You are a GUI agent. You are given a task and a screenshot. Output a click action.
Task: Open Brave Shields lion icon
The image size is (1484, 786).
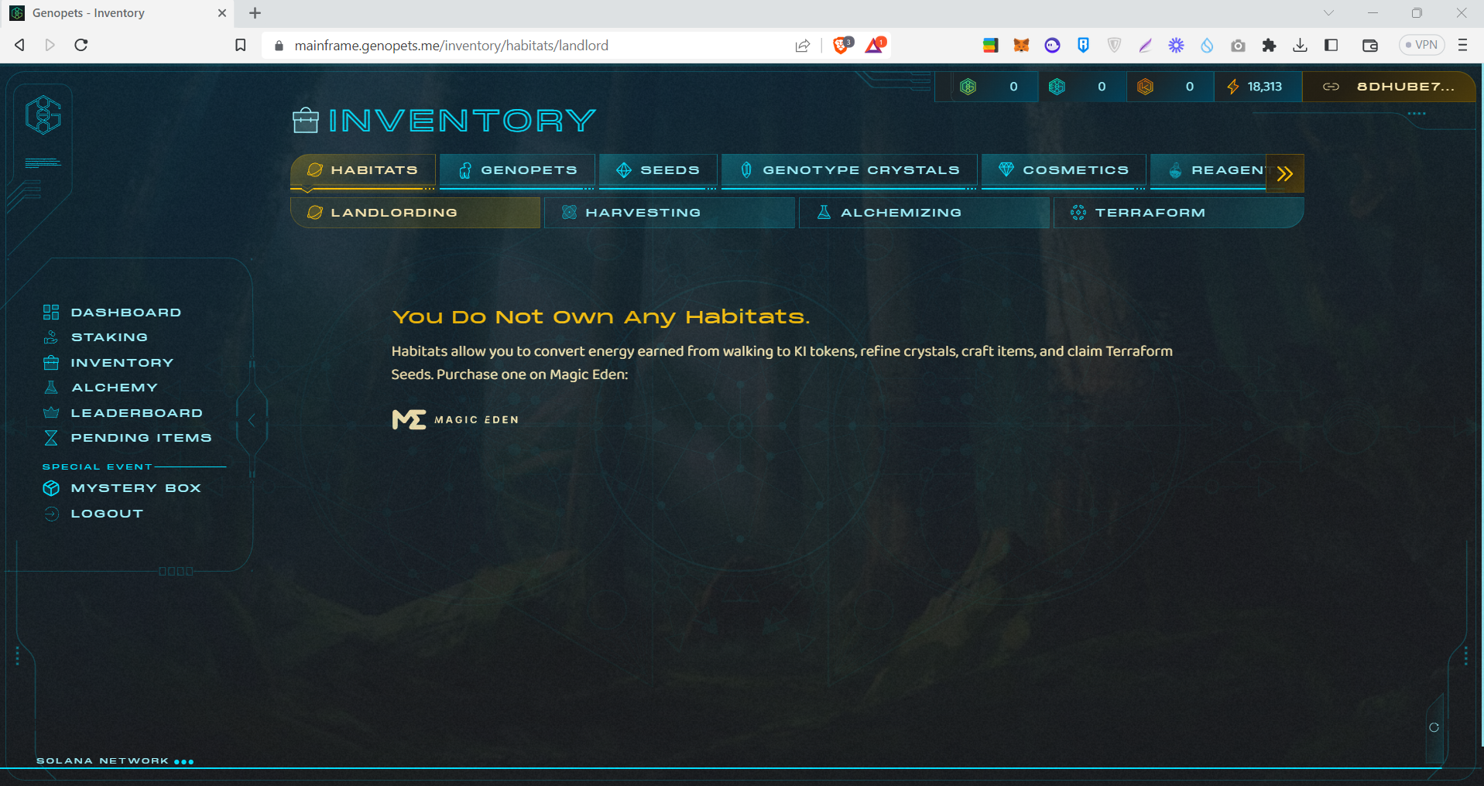[x=842, y=45]
